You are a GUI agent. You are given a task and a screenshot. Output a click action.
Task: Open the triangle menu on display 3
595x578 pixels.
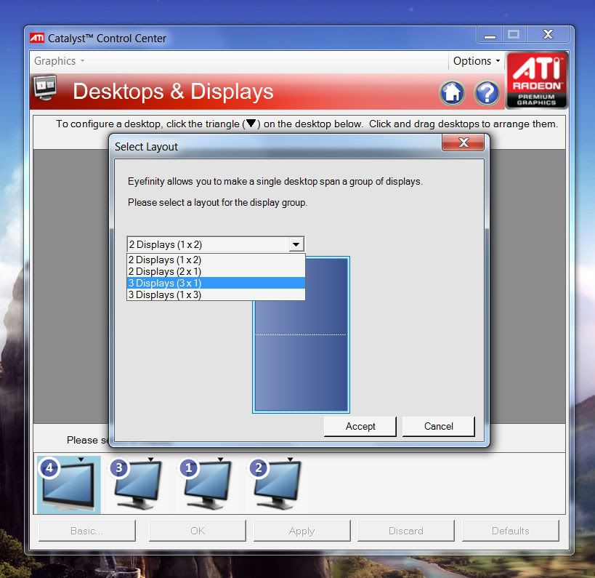coord(150,459)
